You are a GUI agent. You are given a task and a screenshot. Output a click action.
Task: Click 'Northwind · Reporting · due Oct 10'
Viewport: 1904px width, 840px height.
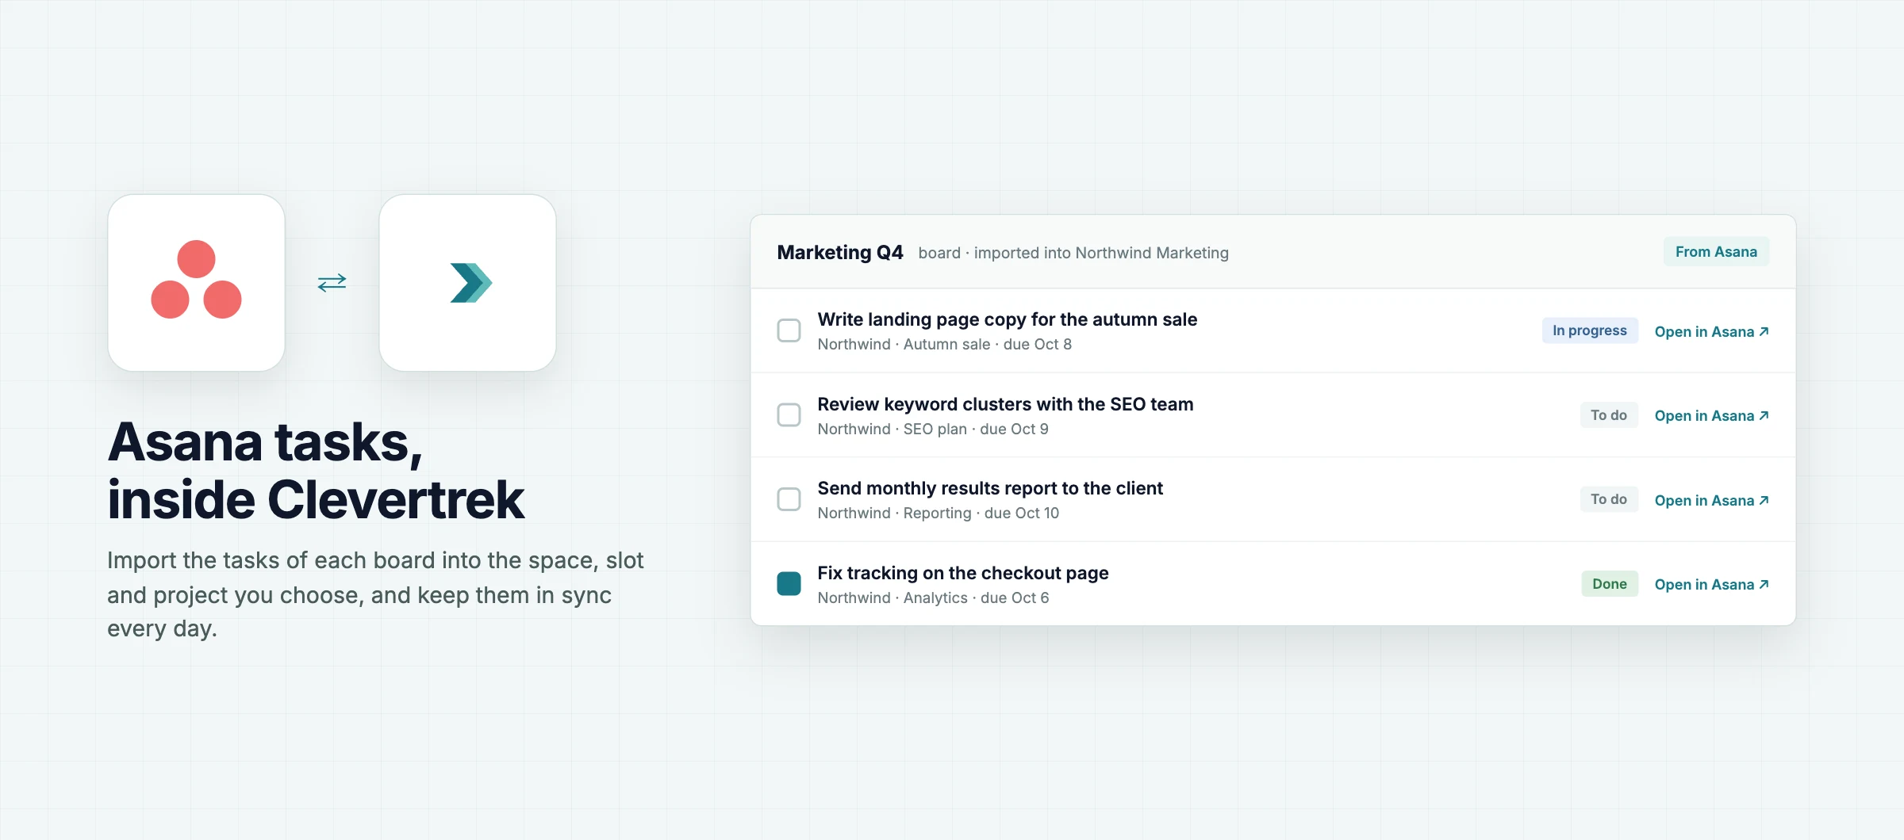(x=939, y=514)
